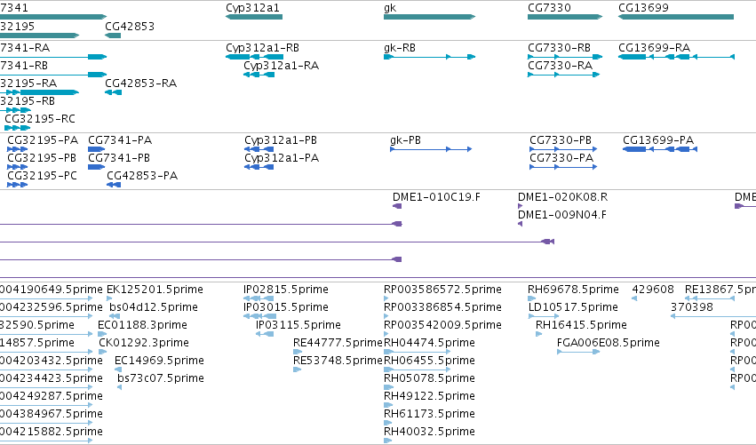756x445 pixels.
Task: Select the Cyp312a1 gene bar
Action: pyautogui.click(x=254, y=17)
